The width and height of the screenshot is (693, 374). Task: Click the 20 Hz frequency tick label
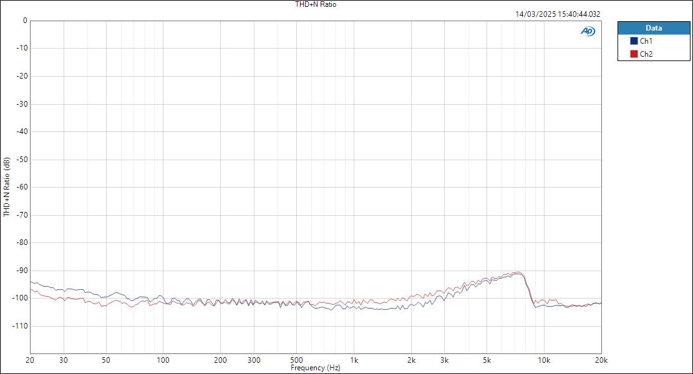[x=29, y=360]
